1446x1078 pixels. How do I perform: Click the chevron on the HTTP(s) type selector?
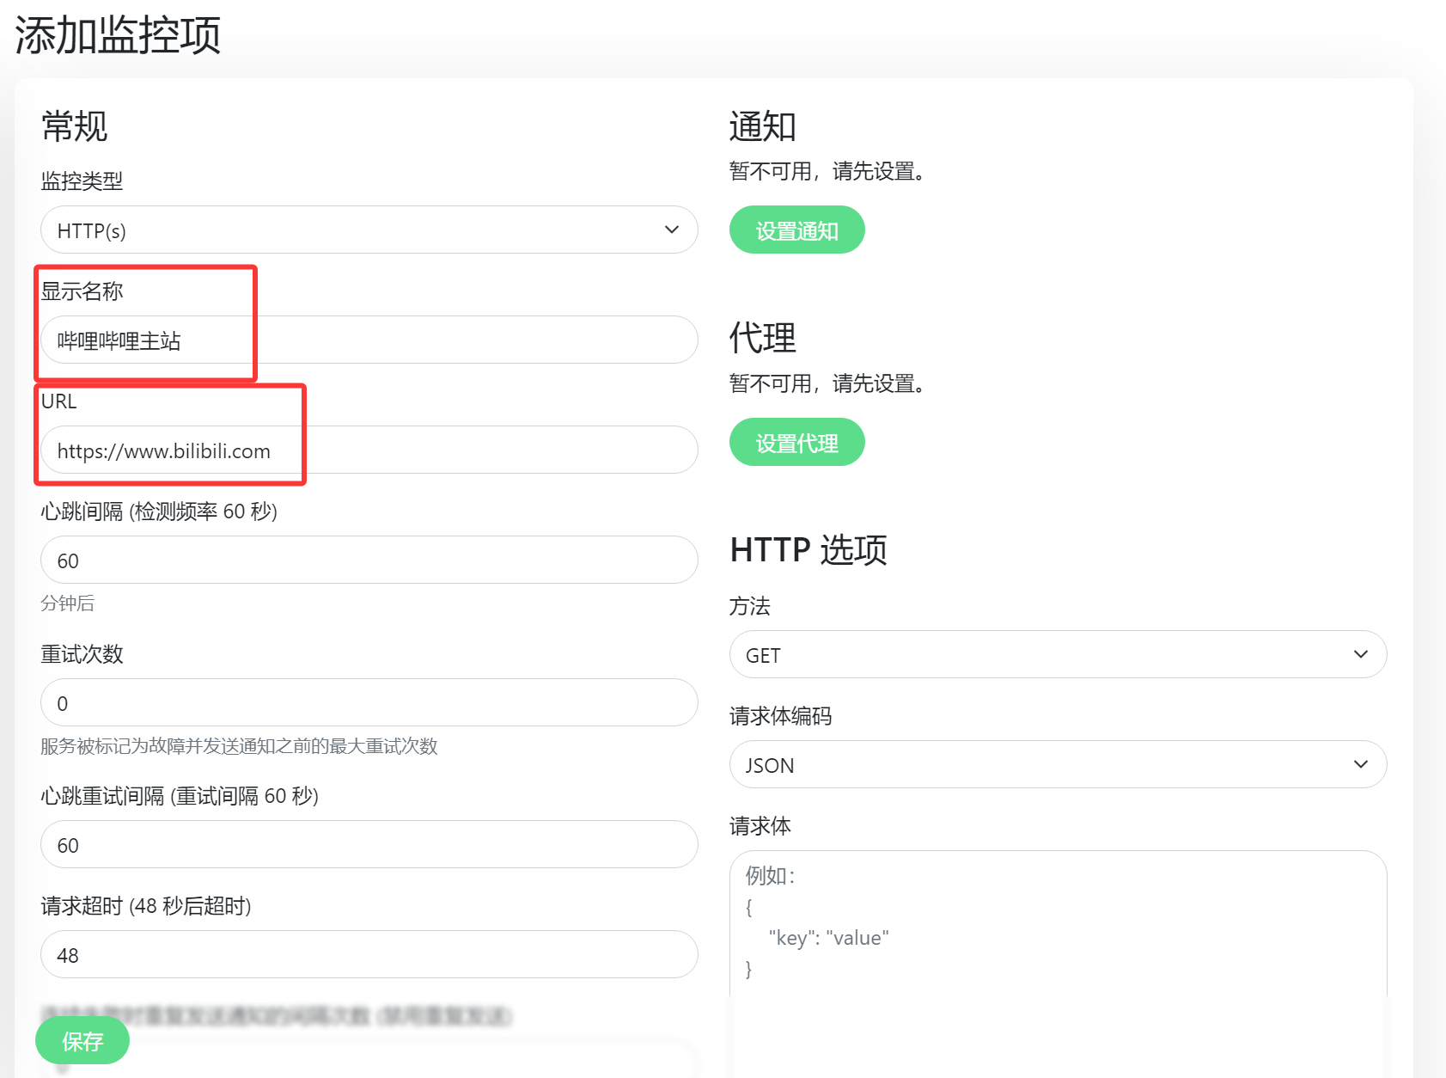[673, 230]
